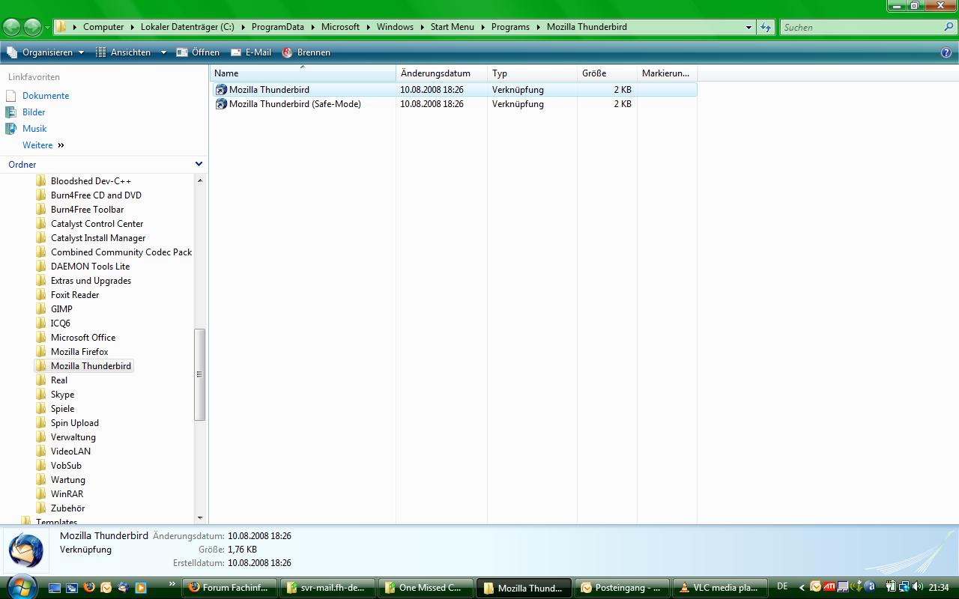Sort by Größe column header
Image resolution: width=959 pixels, height=599 pixels.
[607, 73]
